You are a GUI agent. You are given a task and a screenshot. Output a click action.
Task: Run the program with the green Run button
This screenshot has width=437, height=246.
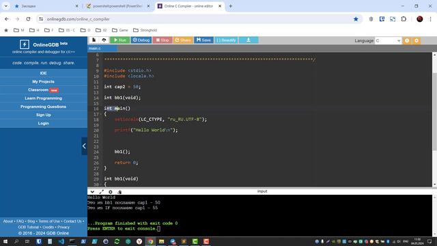click(120, 40)
